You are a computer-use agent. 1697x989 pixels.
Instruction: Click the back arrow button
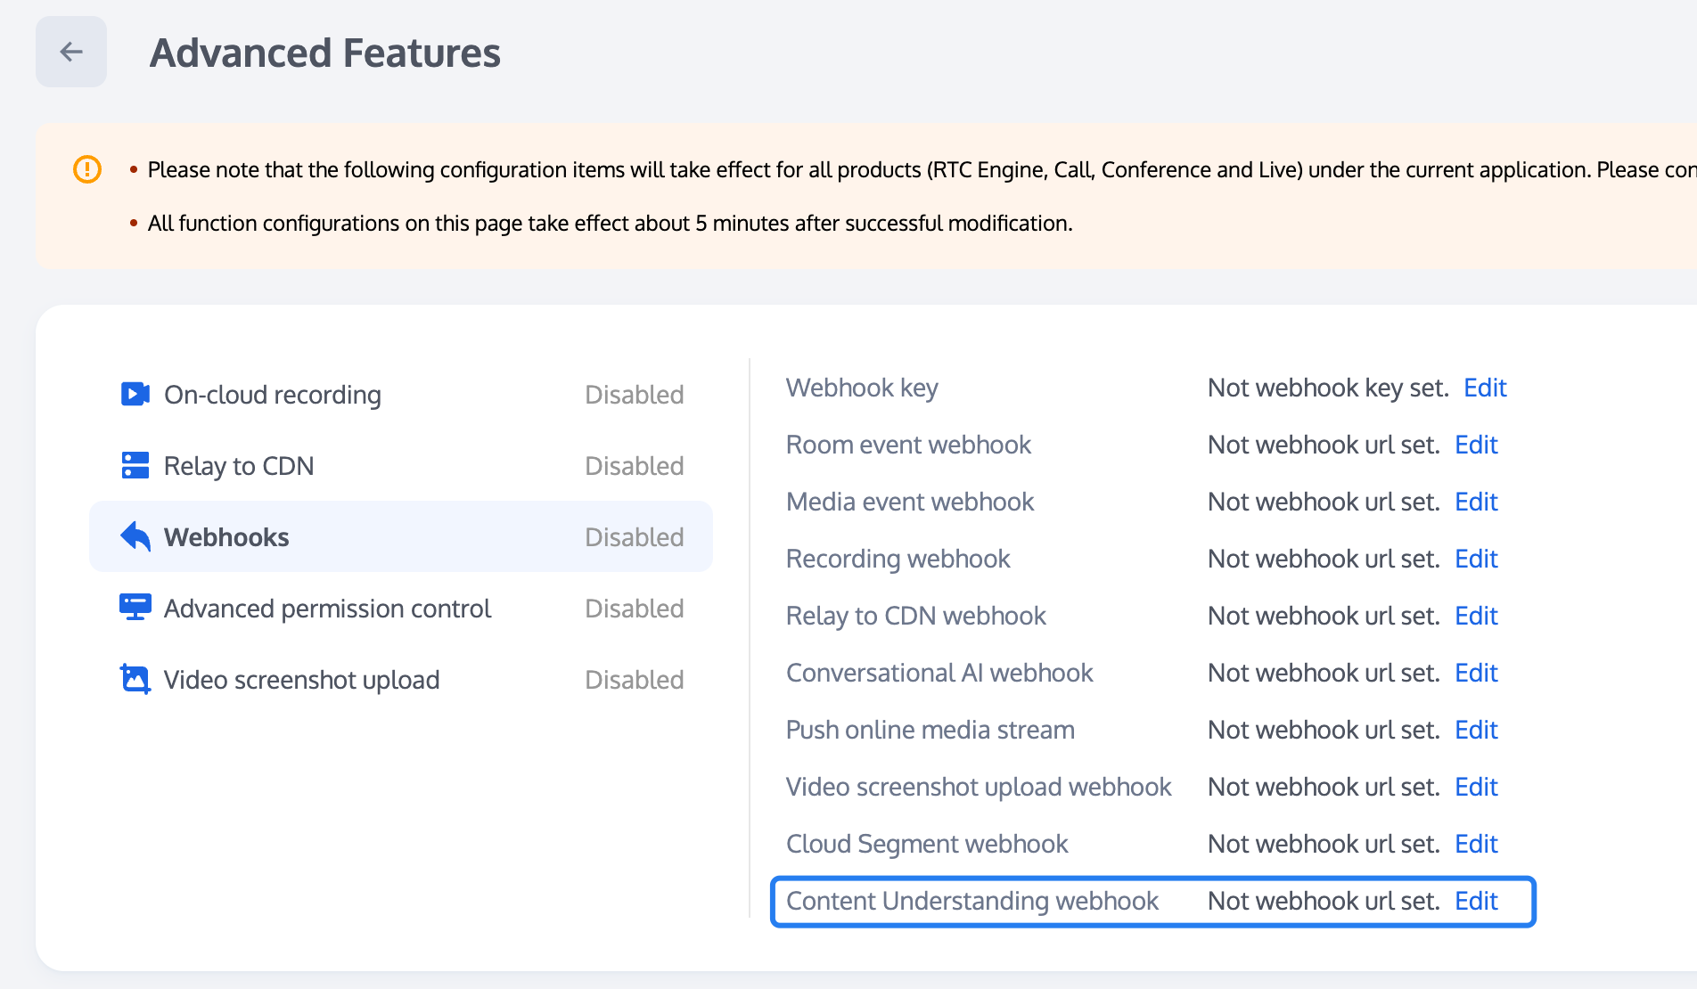click(71, 52)
